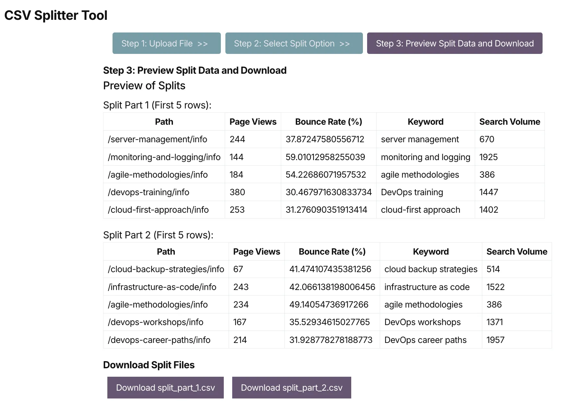Click keyword cell DevOps training

click(425, 192)
